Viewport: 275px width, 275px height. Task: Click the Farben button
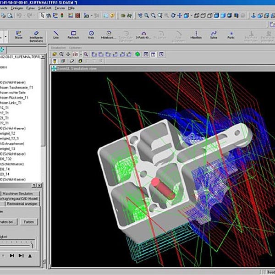coord(29,222)
